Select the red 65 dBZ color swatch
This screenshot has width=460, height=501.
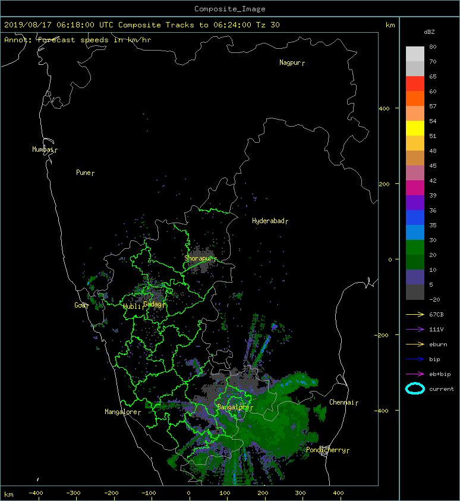(415, 84)
